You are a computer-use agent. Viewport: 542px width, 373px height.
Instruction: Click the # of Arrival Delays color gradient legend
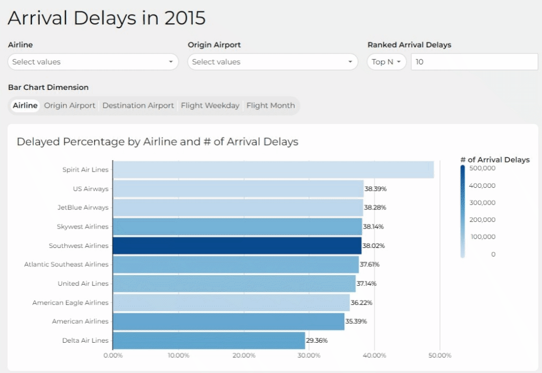pyautogui.click(x=462, y=211)
